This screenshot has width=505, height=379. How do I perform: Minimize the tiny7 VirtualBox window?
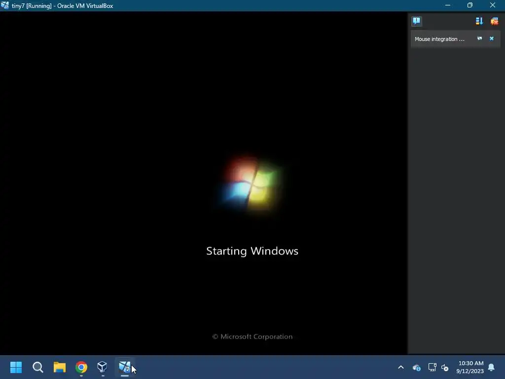click(447, 5)
